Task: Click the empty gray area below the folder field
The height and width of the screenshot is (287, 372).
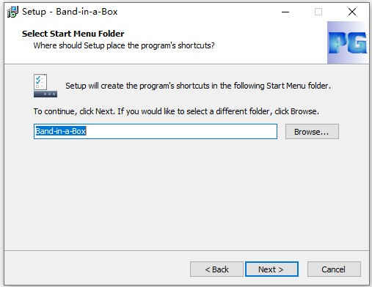Action: [x=186, y=195]
